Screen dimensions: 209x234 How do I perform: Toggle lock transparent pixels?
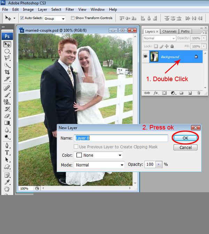pos(156,46)
